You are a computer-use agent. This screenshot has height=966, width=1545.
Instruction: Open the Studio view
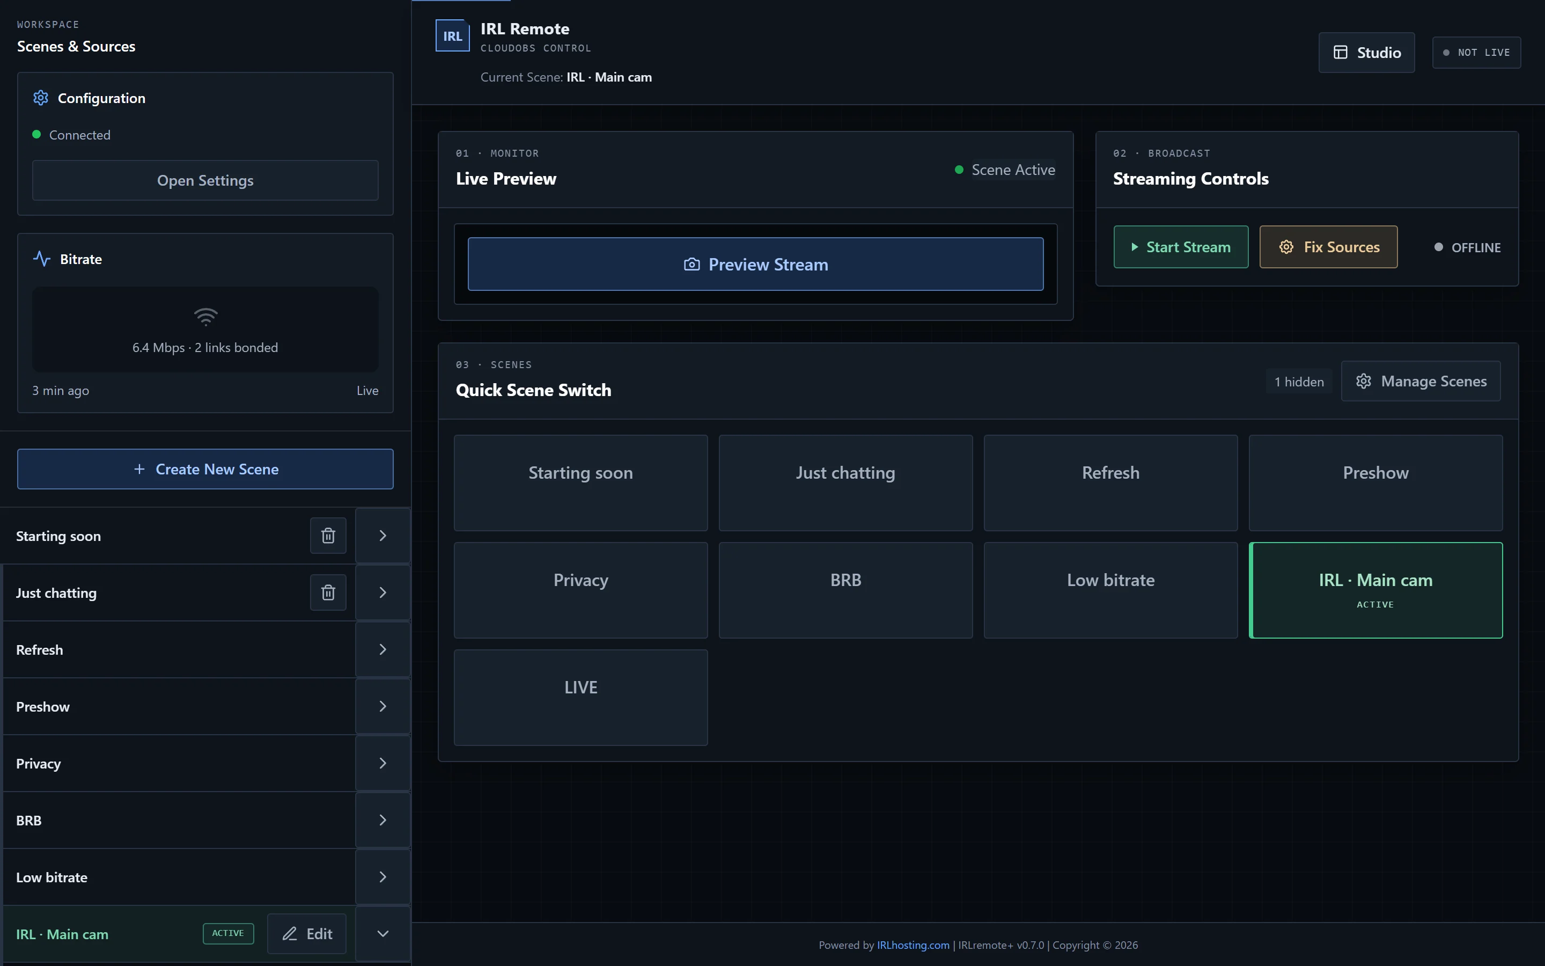pyautogui.click(x=1366, y=53)
